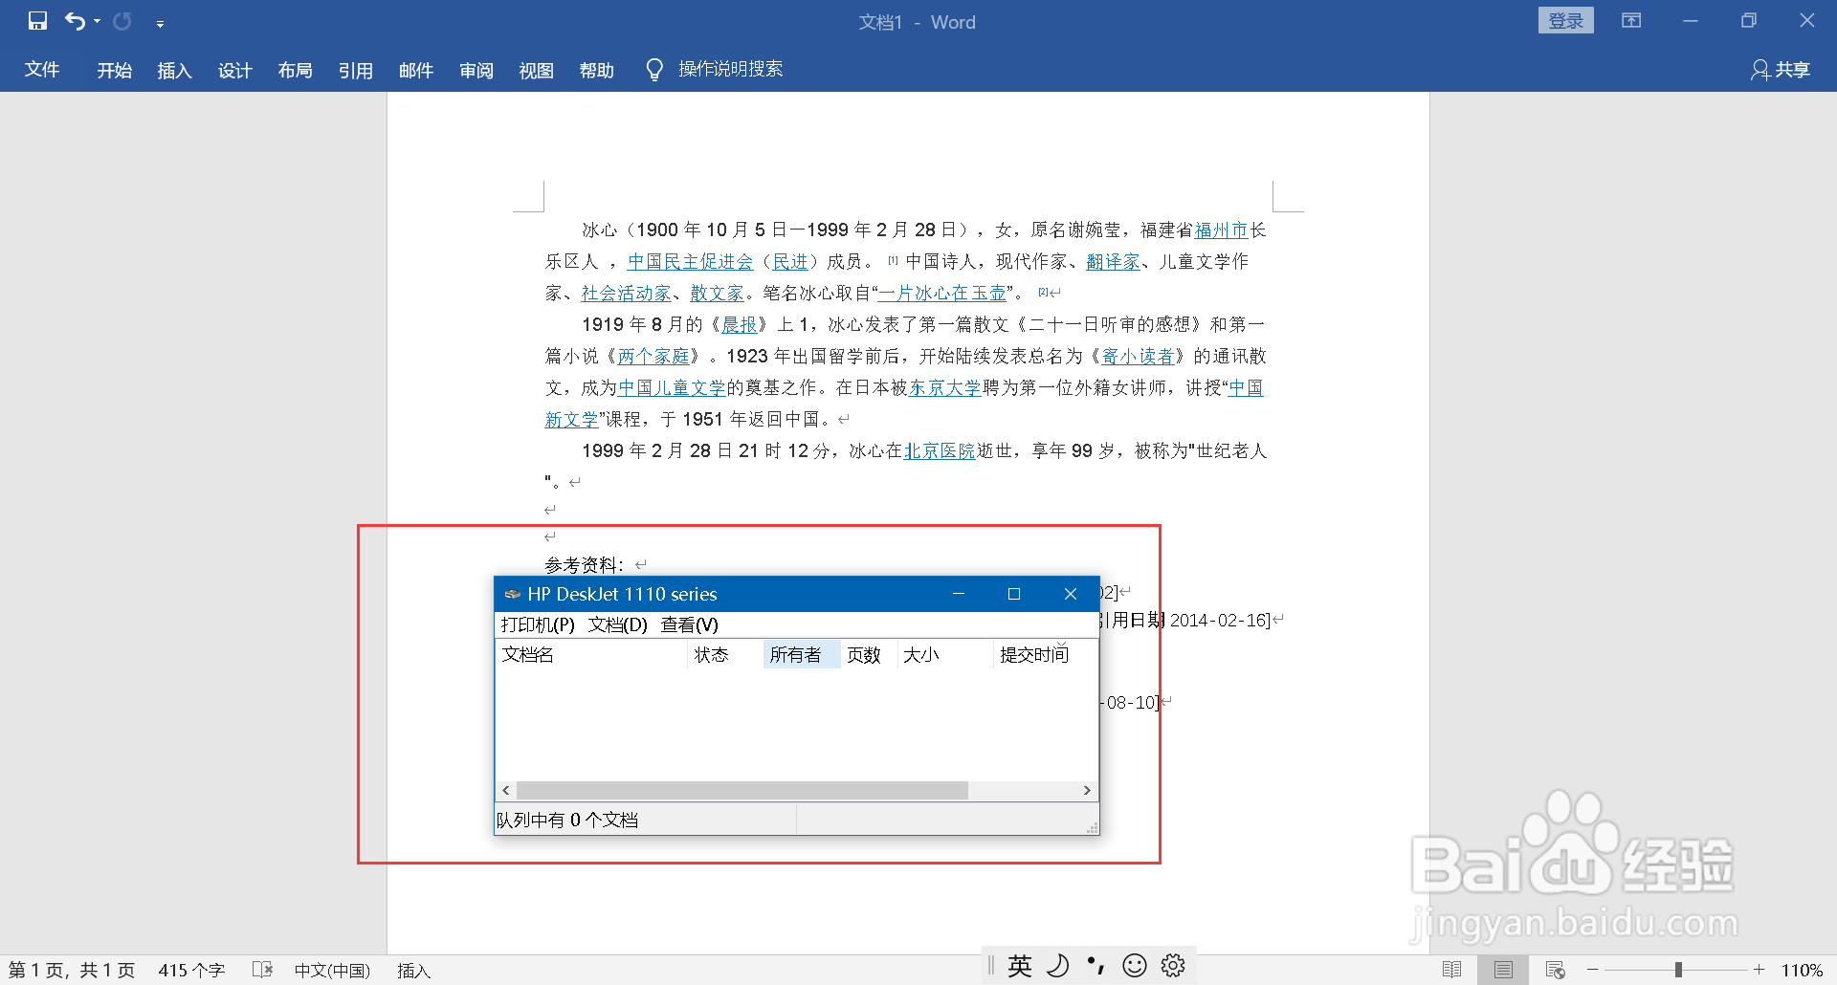Open Ribbon Display Options icon

pos(1631,20)
